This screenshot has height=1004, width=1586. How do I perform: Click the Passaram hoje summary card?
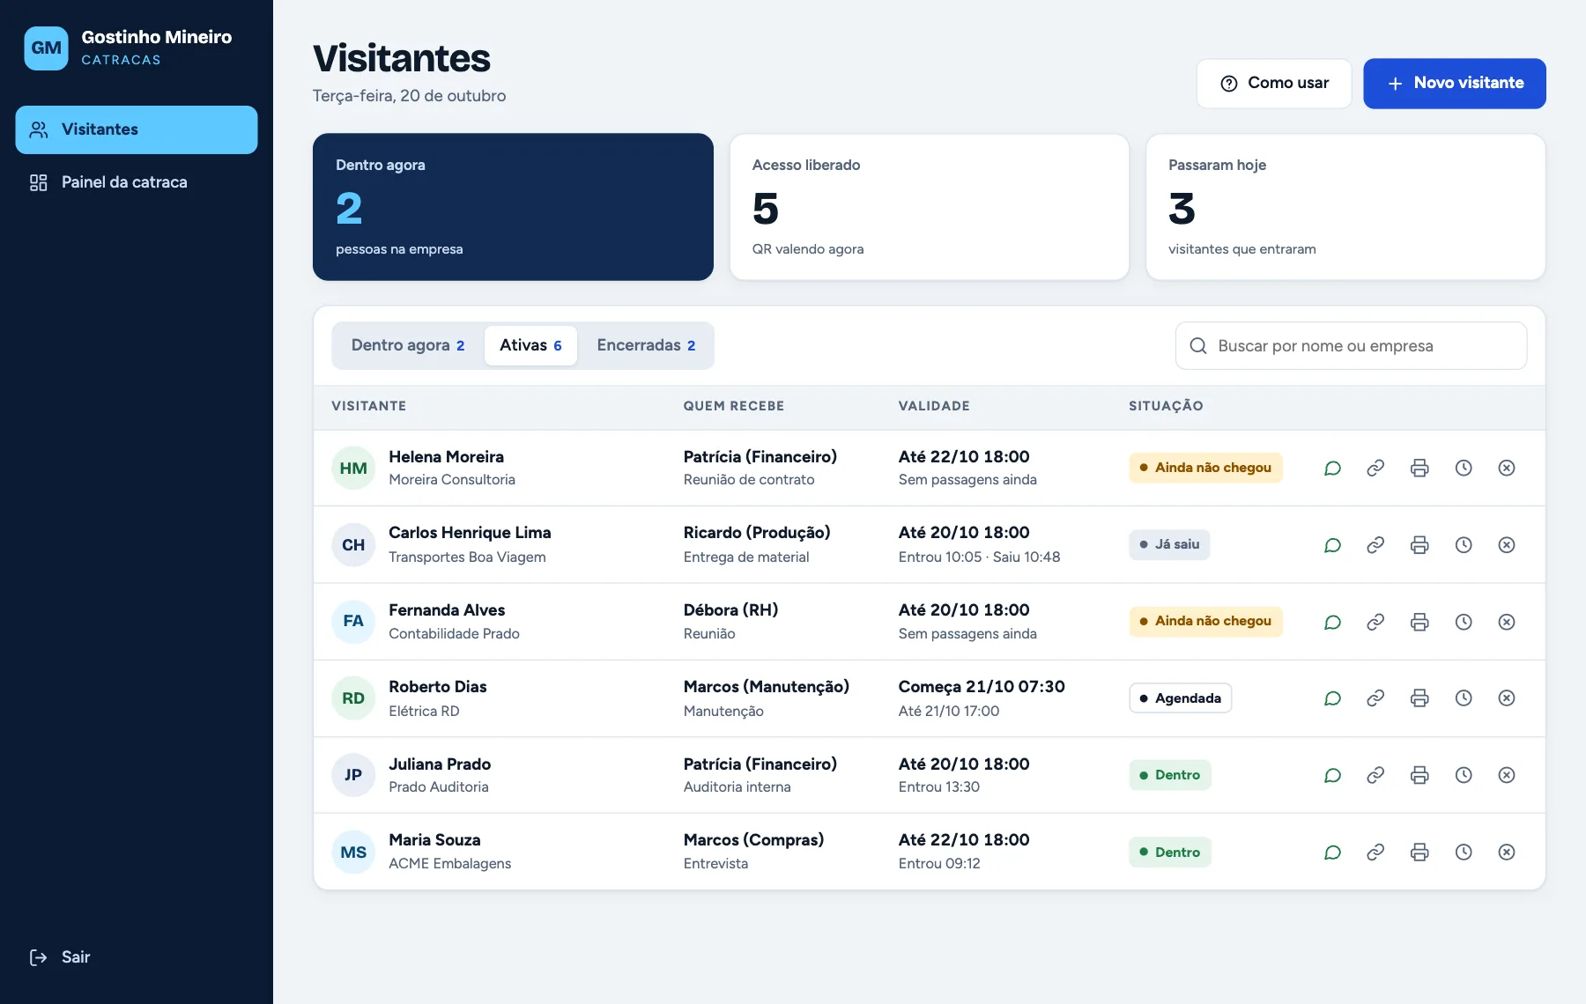(x=1345, y=207)
